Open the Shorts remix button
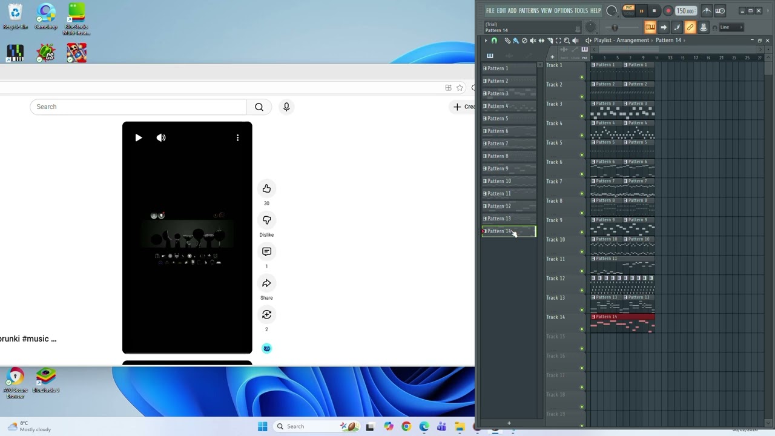 pyautogui.click(x=266, y=314)
